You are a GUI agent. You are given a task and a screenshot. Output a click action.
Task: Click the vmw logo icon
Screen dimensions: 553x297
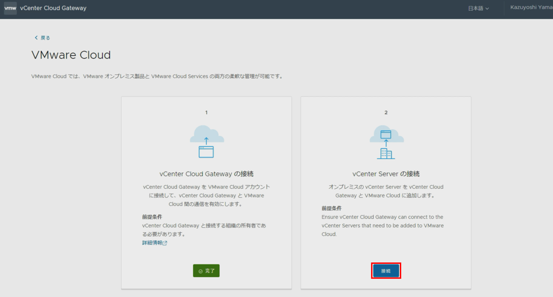10,8
